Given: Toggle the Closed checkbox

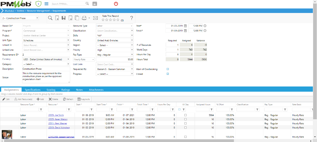Looking at the screenshot, I should tap(167, 74).
